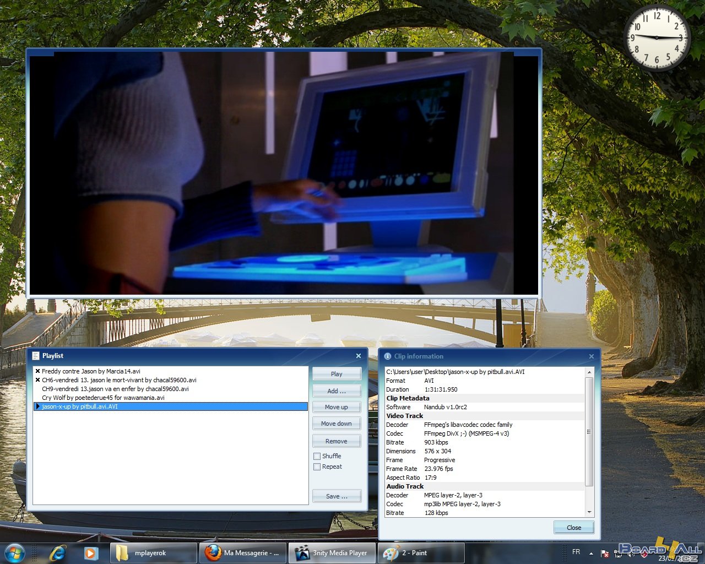Click the down arrow of Clip information scrollbar
Image resolution: width=705 pixels, height=564 pixels.
tap(589, 512)
